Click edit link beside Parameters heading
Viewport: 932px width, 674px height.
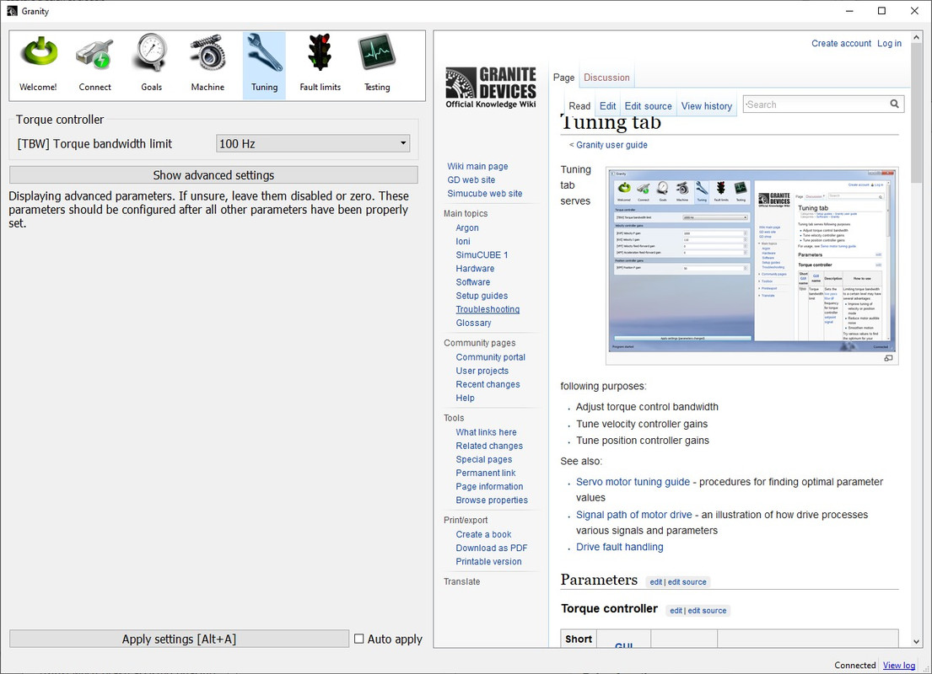point(655,582)
